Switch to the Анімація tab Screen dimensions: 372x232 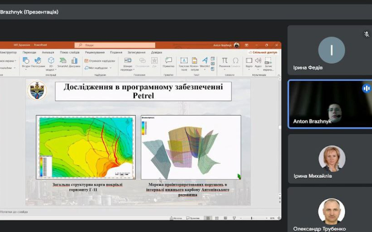pos(48,52)
